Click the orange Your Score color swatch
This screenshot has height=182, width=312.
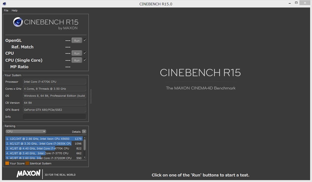pos(7,163)
